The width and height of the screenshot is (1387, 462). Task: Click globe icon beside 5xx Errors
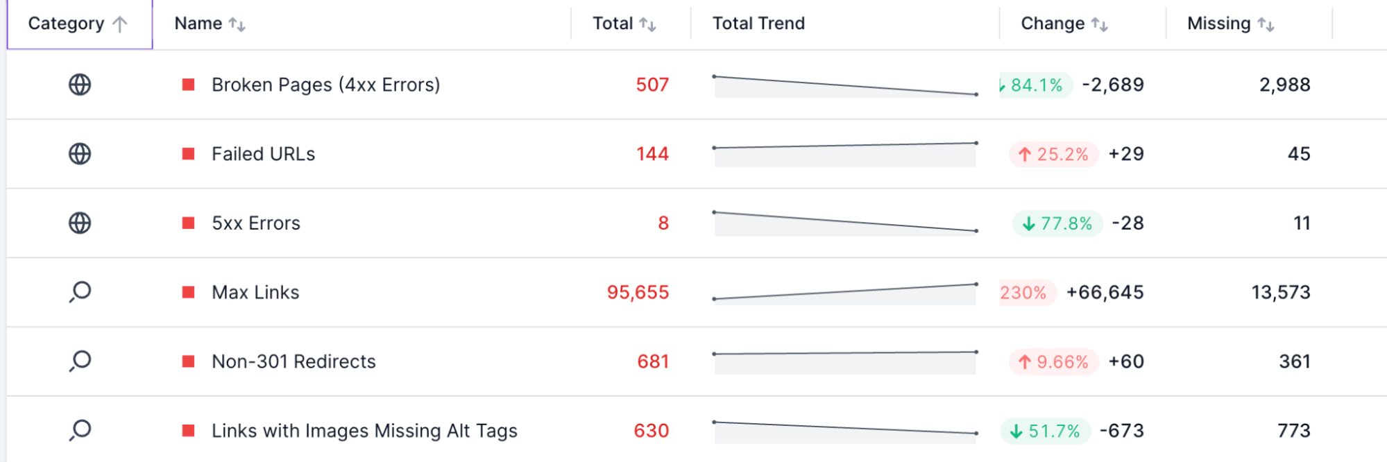pos(80,223)
